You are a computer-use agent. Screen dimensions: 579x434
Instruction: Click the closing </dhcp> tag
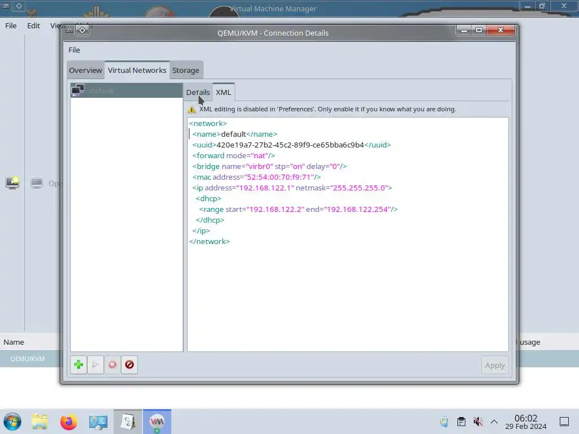pos(210,220)
